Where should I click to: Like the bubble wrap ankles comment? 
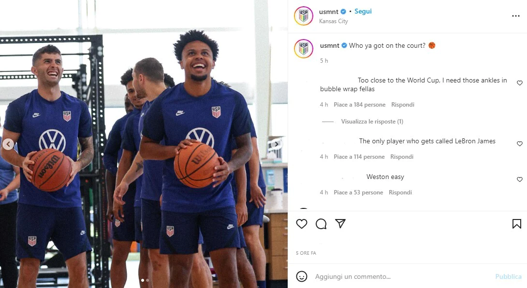point(519,83)
